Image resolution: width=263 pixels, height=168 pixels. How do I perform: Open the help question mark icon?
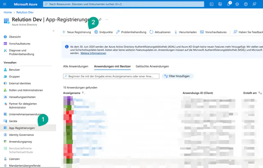click(246, 4)
